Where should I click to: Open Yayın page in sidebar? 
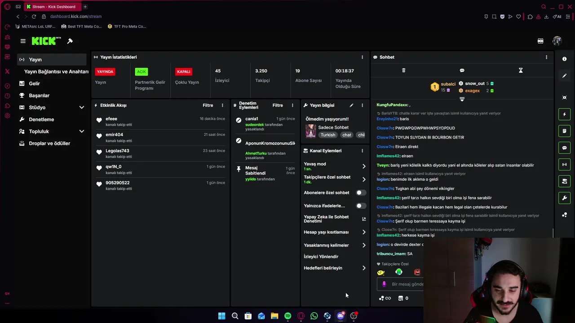coord(52,60)
